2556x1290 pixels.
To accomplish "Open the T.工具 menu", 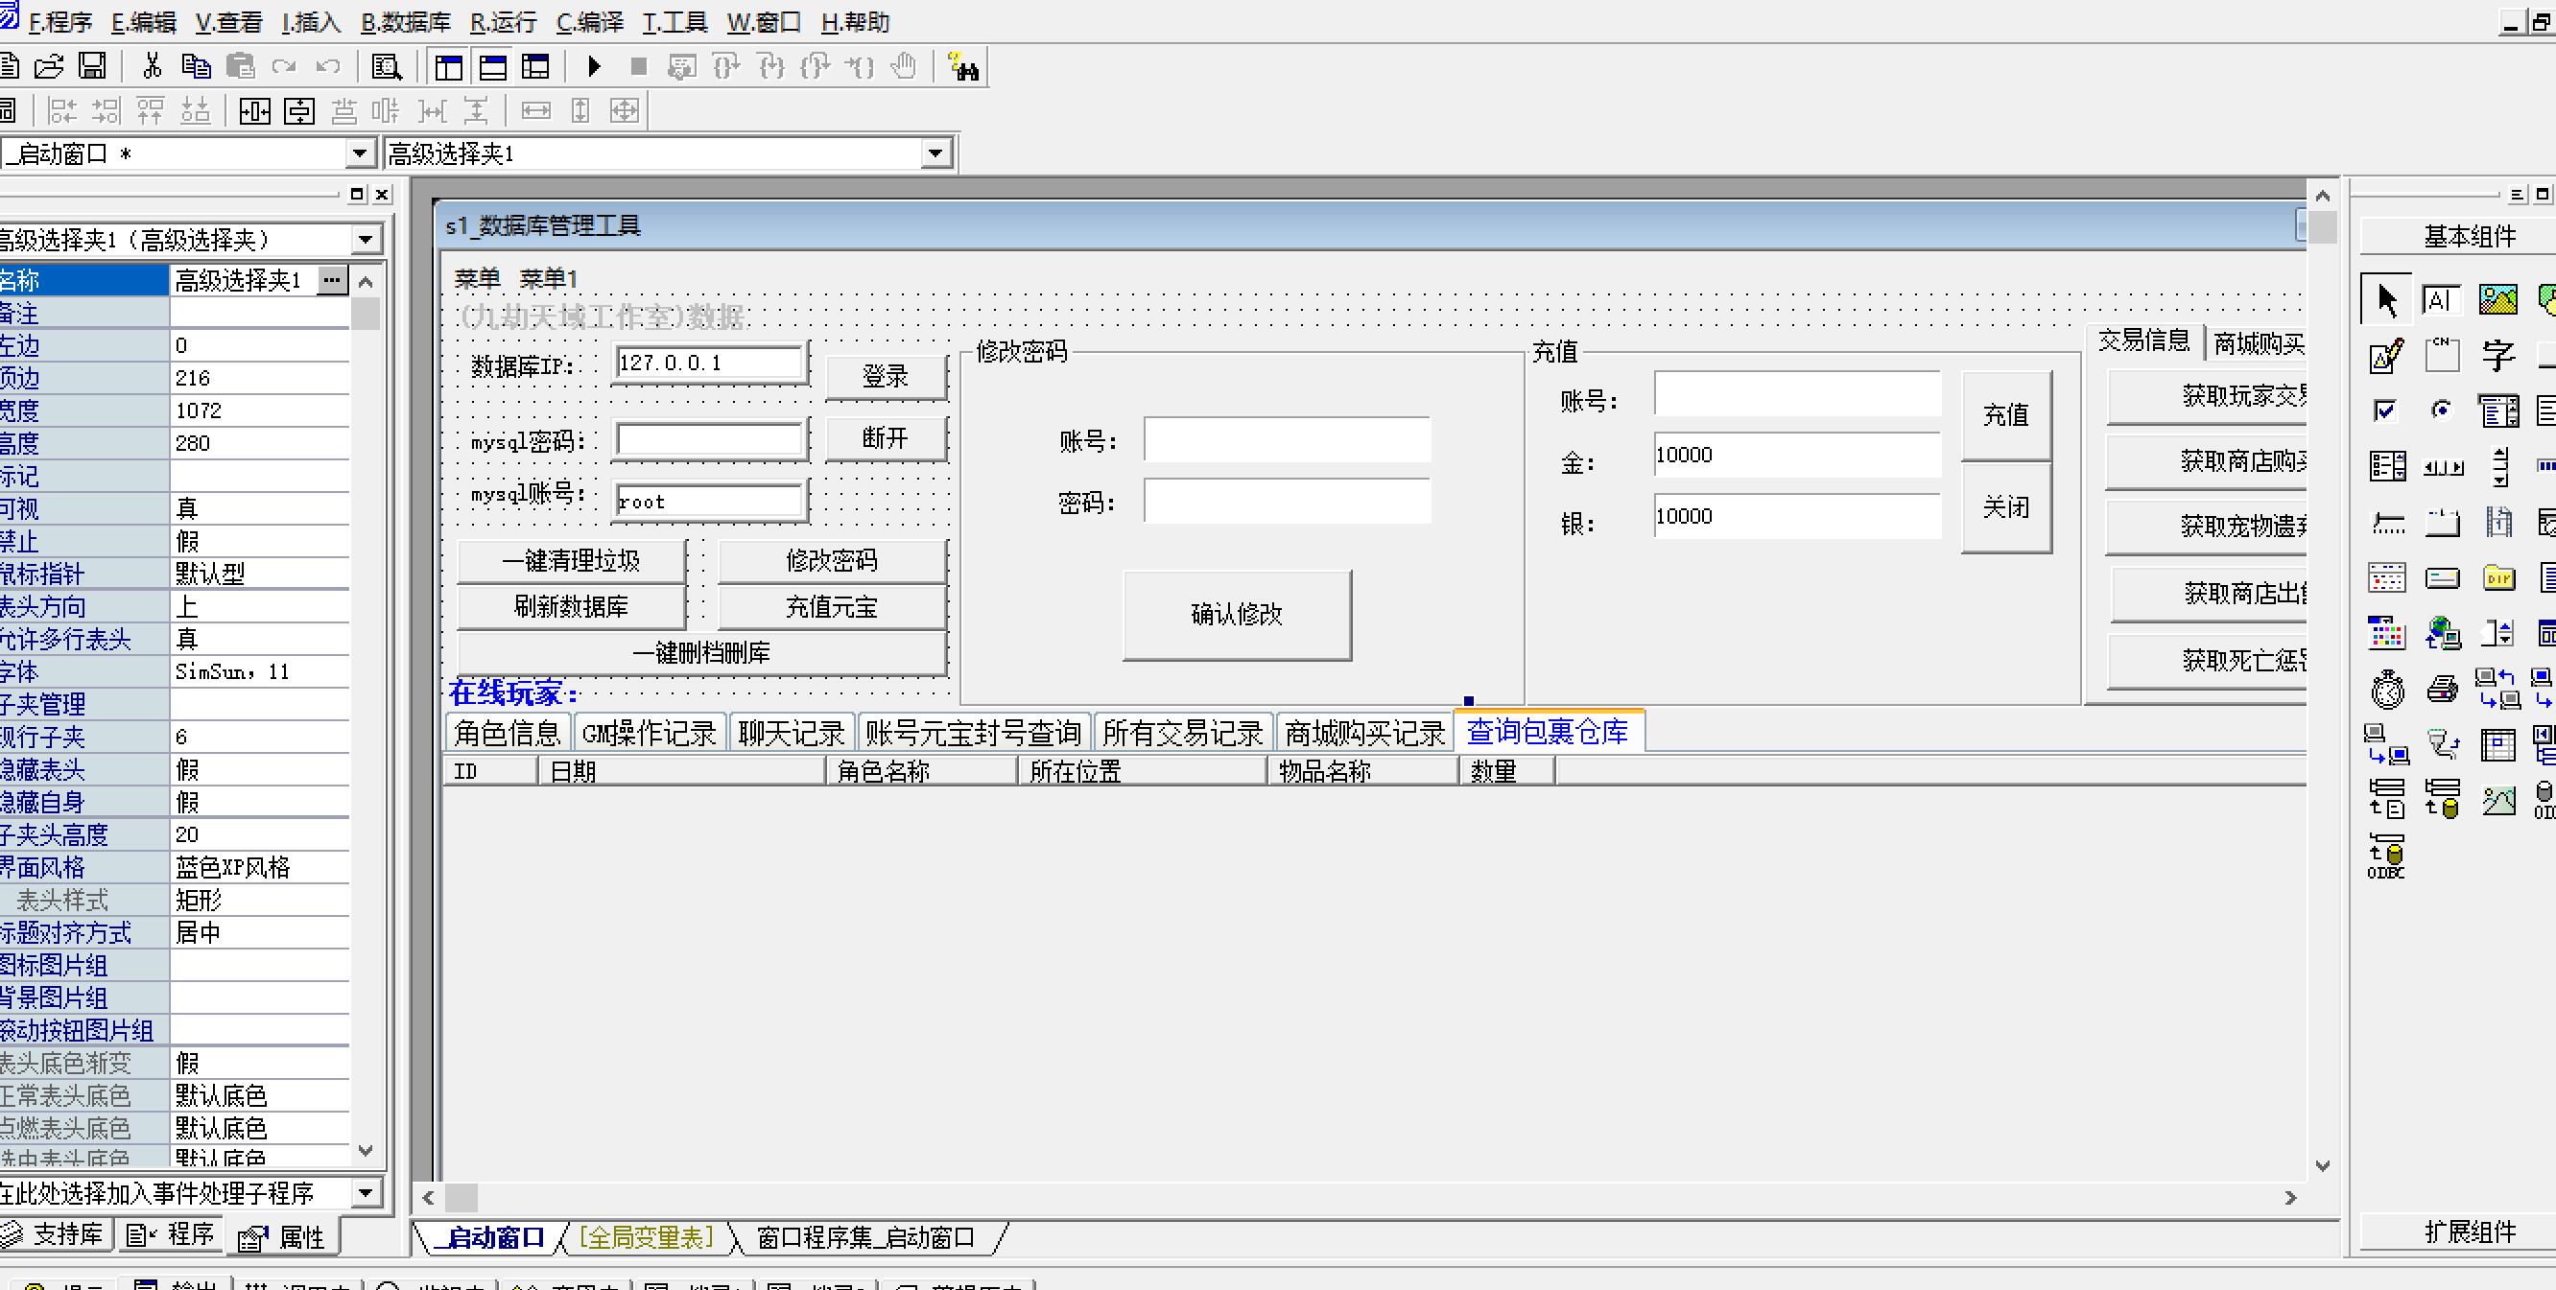I will pos(674,22).
